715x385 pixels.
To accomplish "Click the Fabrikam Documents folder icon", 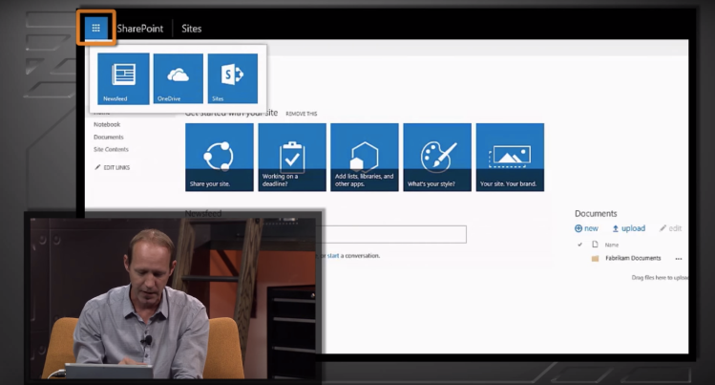I will click(595, 259).
